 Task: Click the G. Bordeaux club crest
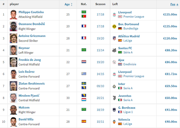tap(114, 110)
